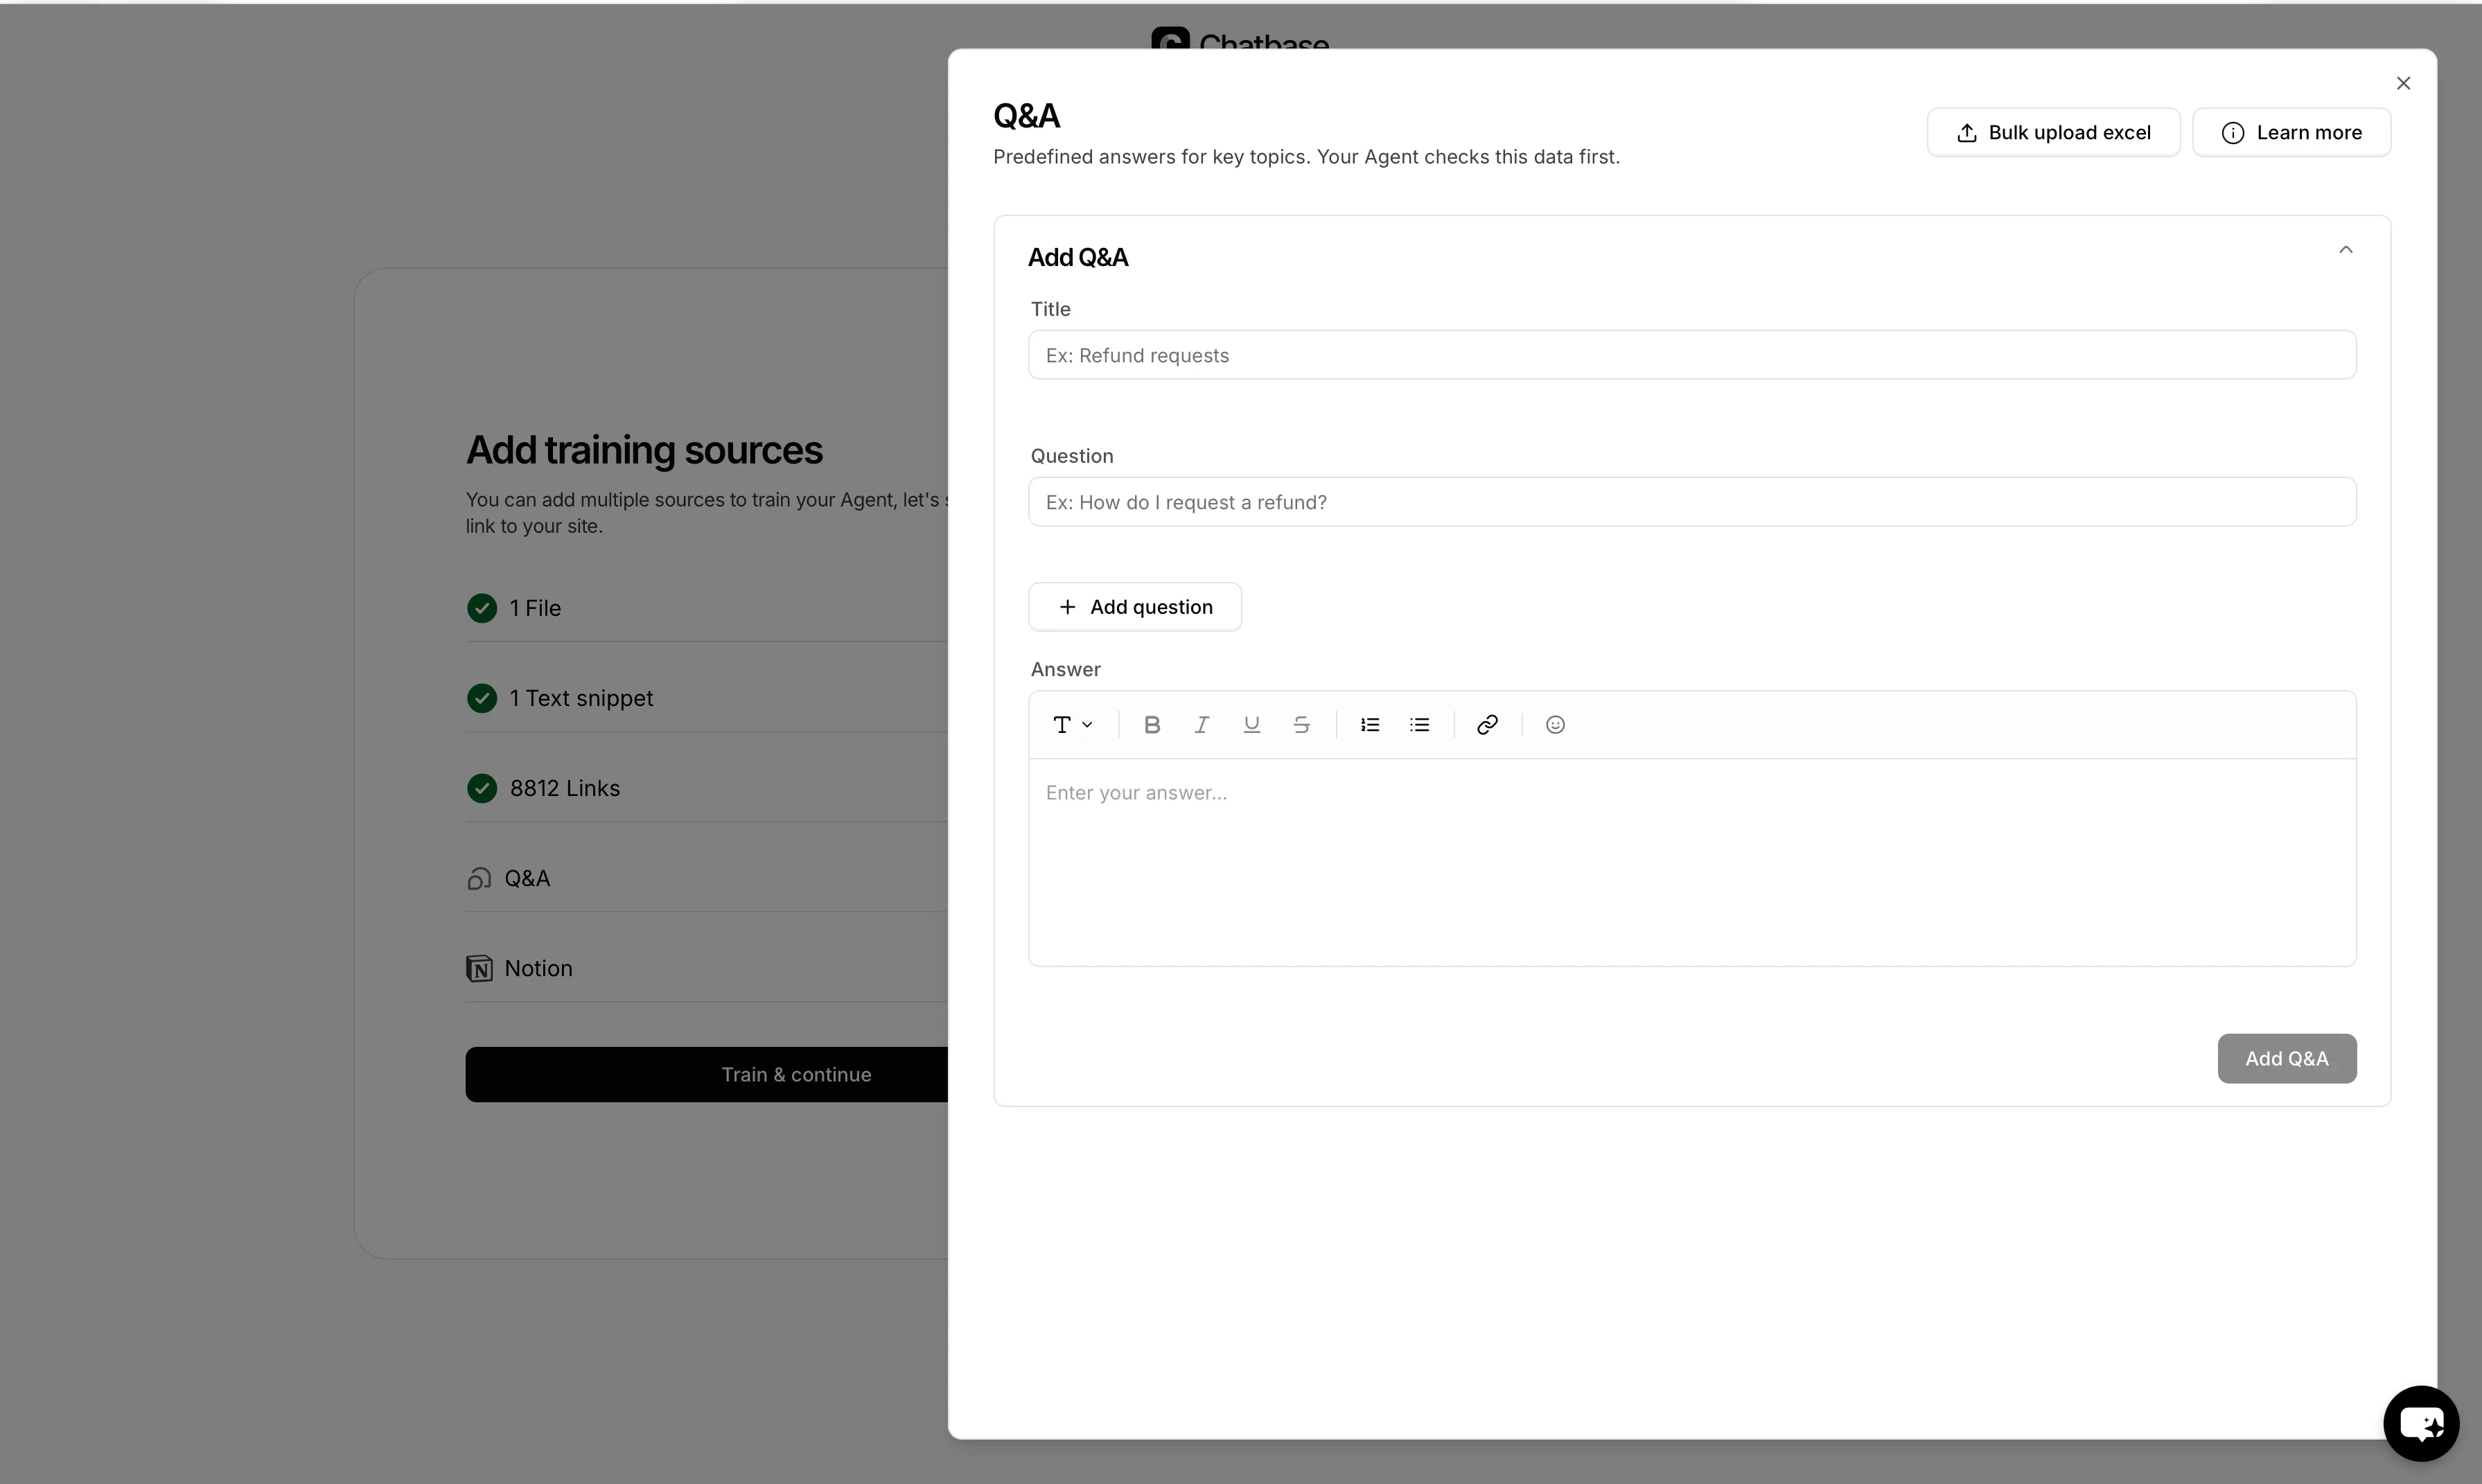Open the 8812 Links source
Image resolution: width=2482 pixels, height=1484 pixels.
[x=706, y=788]
